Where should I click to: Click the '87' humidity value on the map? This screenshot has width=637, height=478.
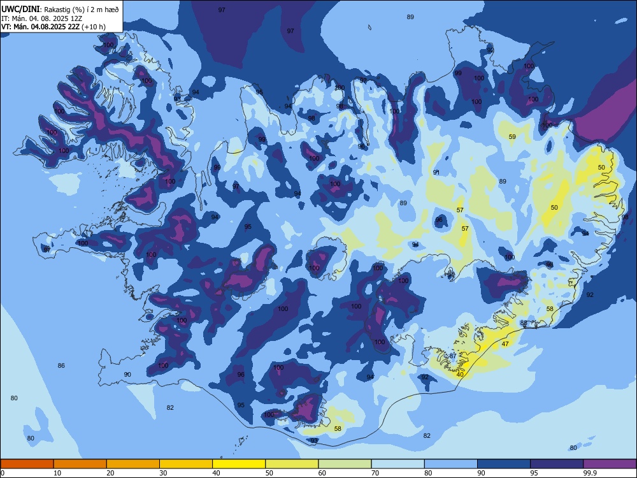[x=453, y=356]
